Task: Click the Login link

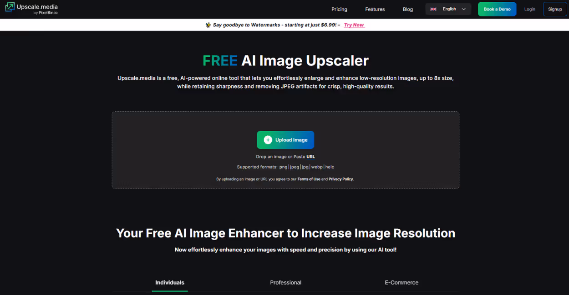Action: tap(530, 9)
